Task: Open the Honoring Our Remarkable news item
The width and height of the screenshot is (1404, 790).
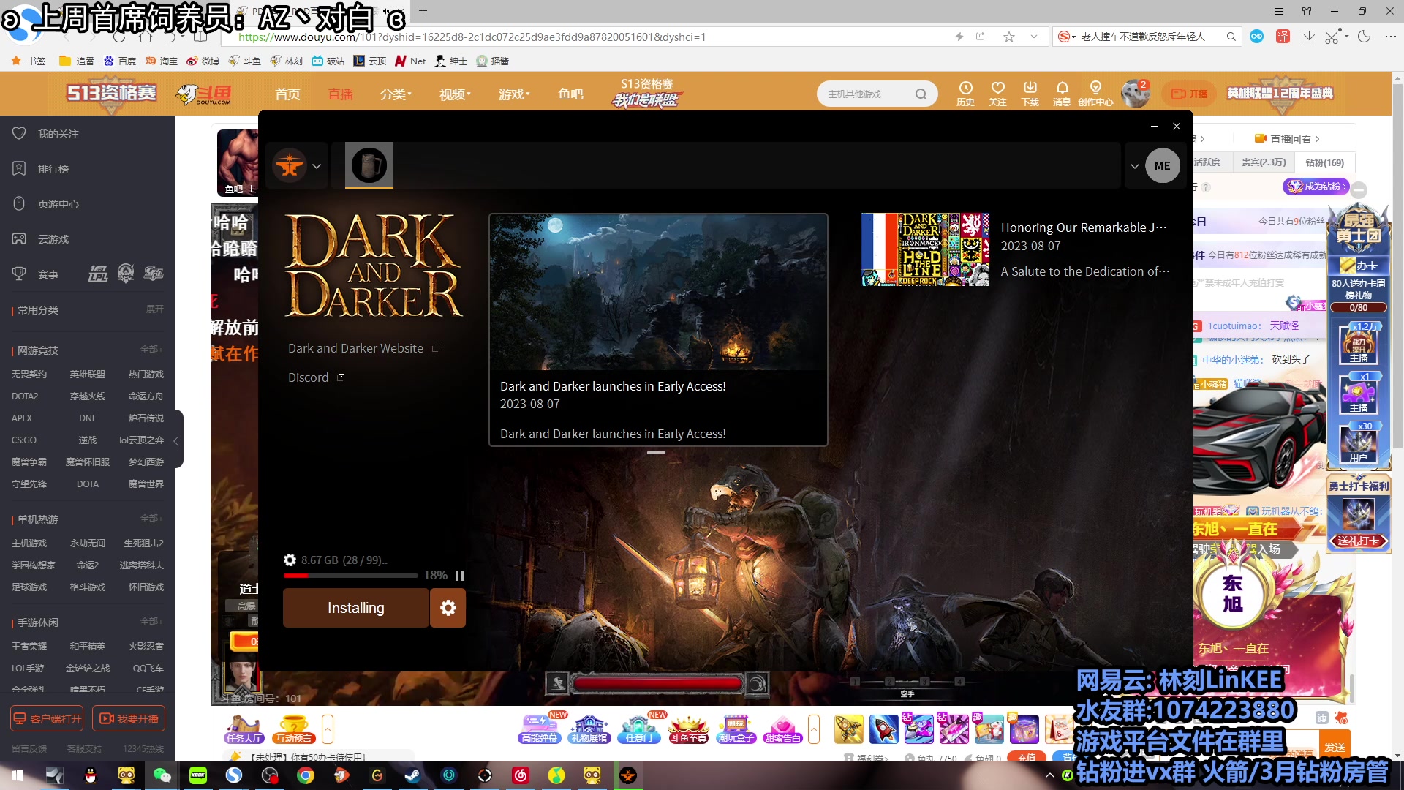Action: coord(1016,249)
